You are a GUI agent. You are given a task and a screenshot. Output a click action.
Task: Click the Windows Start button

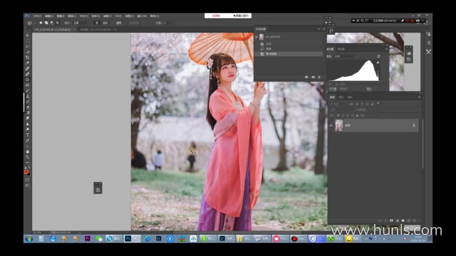pyautogui.click(x=29, y=238)
